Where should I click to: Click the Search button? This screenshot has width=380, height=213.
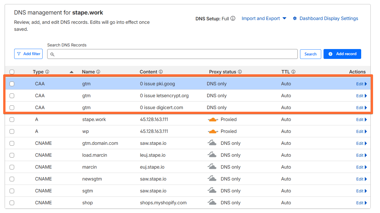coord(310,54)
